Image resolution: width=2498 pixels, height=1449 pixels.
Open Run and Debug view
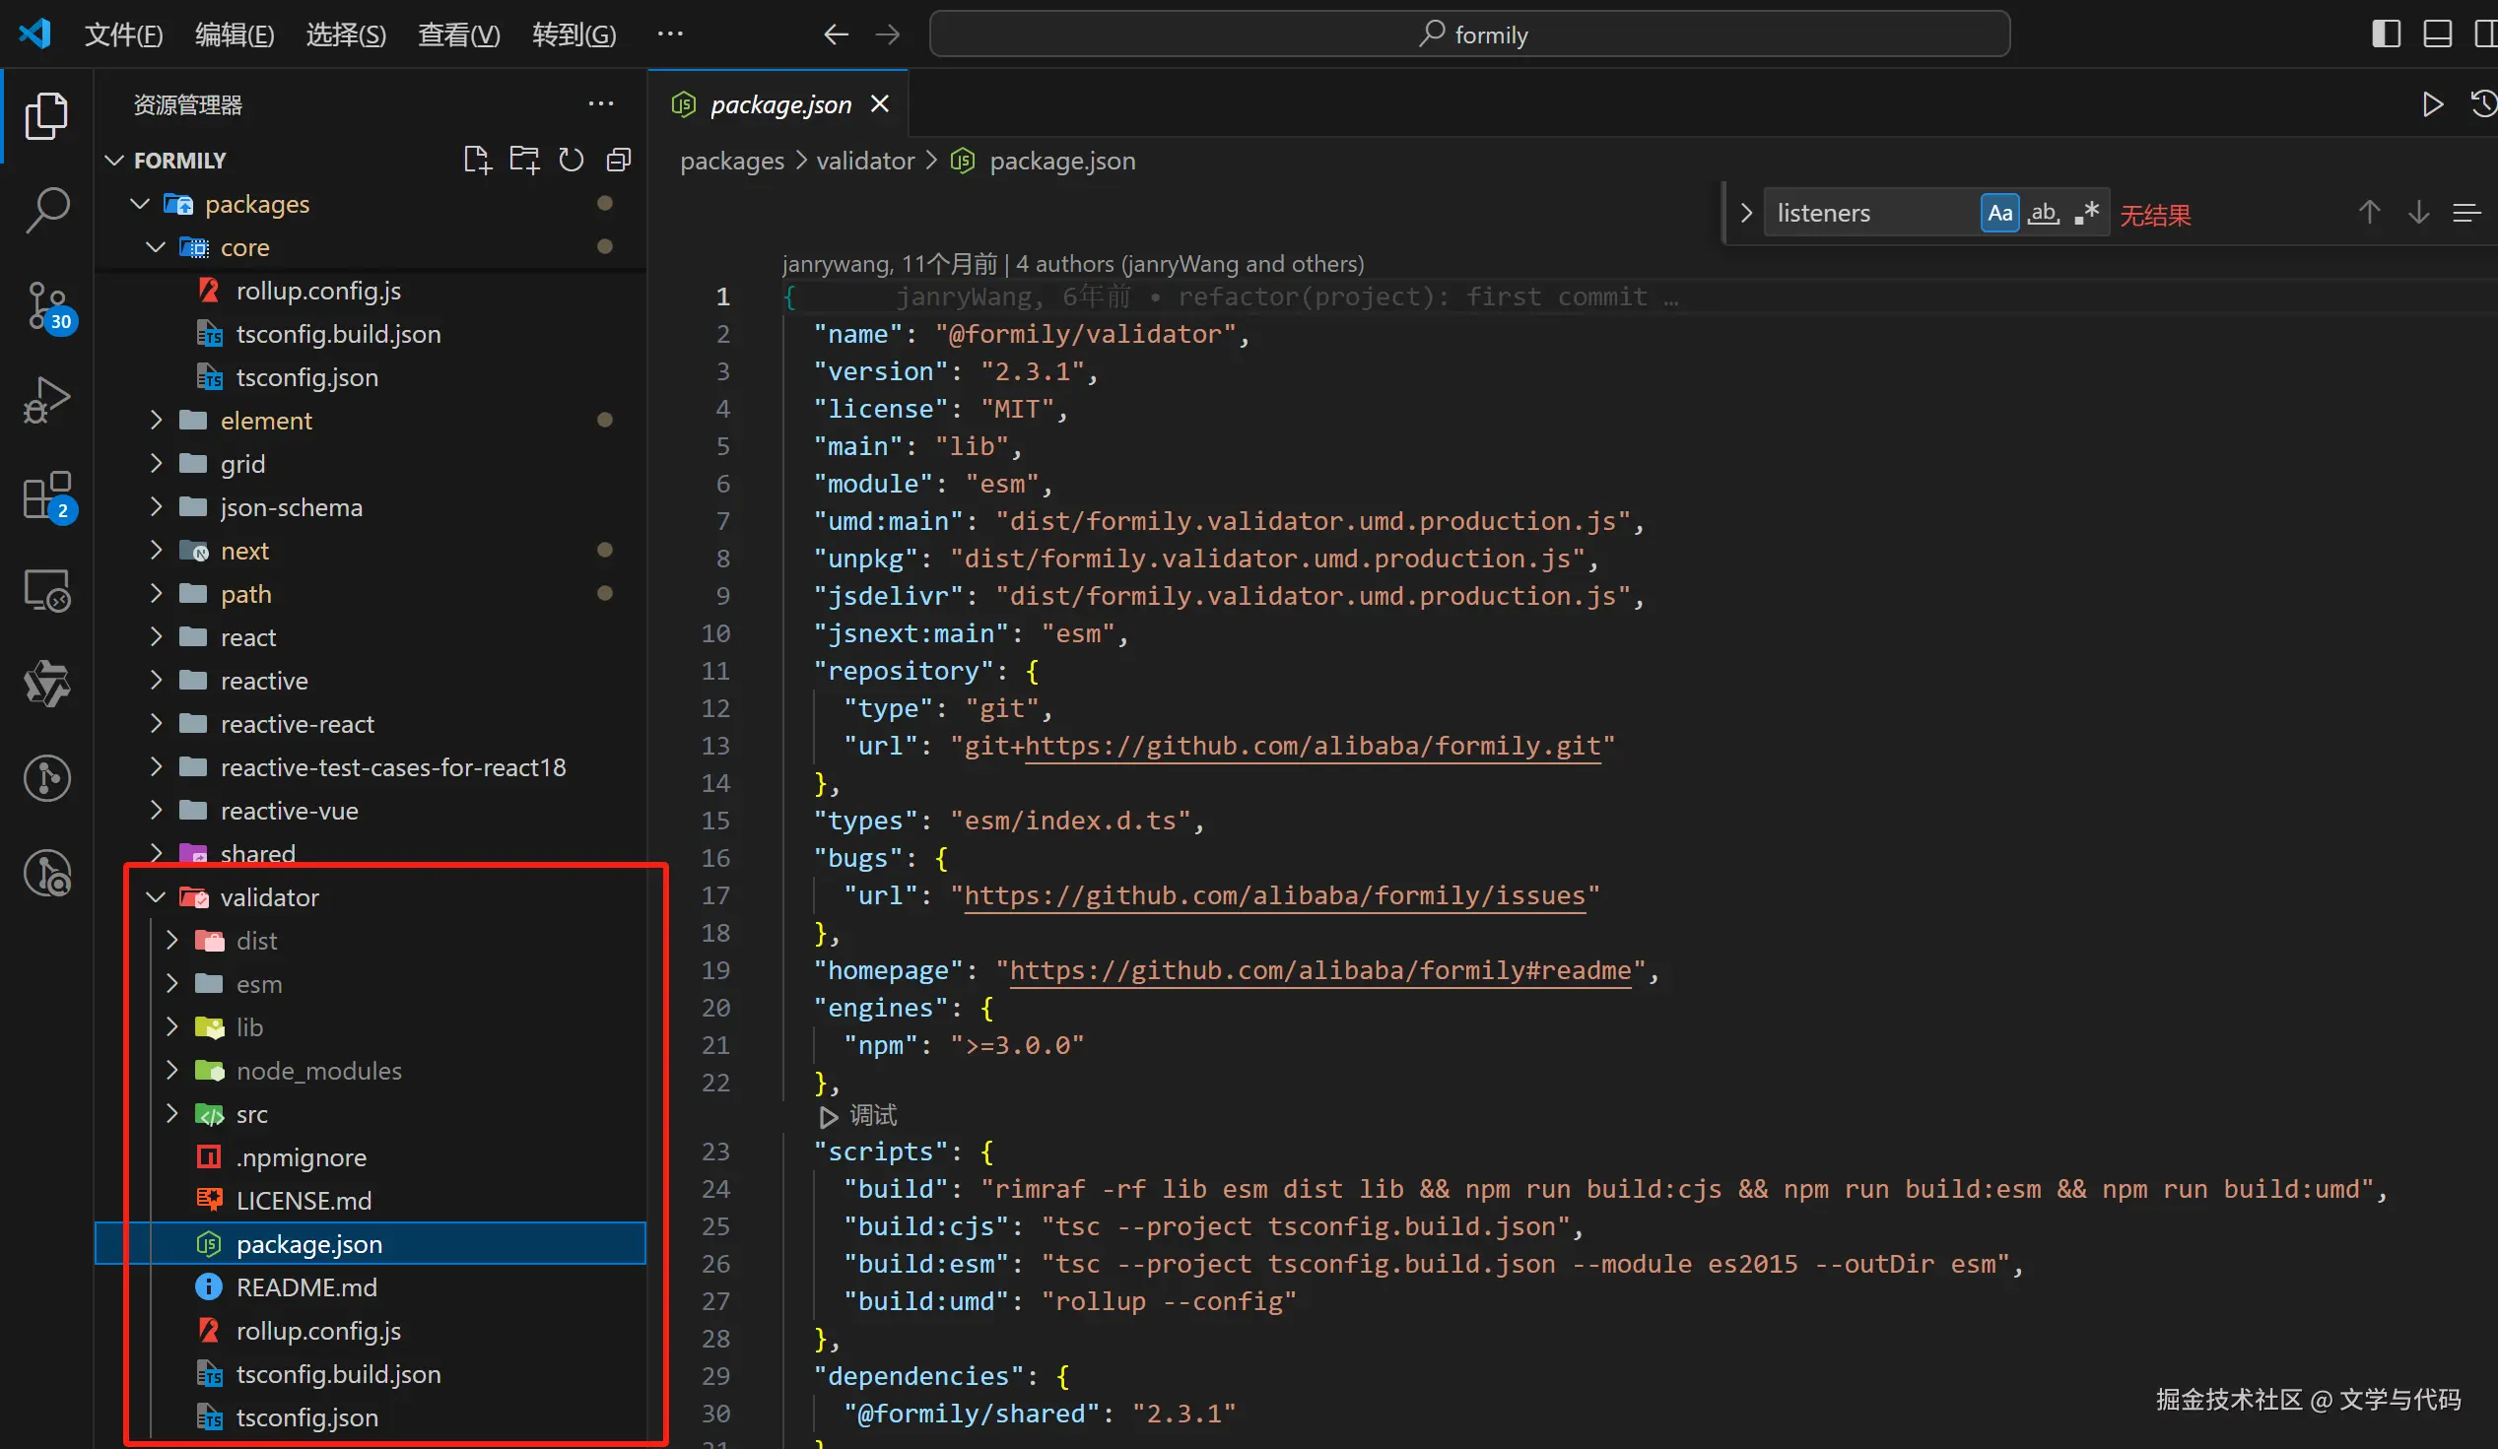pyautogui.click(x=46, y=399)
